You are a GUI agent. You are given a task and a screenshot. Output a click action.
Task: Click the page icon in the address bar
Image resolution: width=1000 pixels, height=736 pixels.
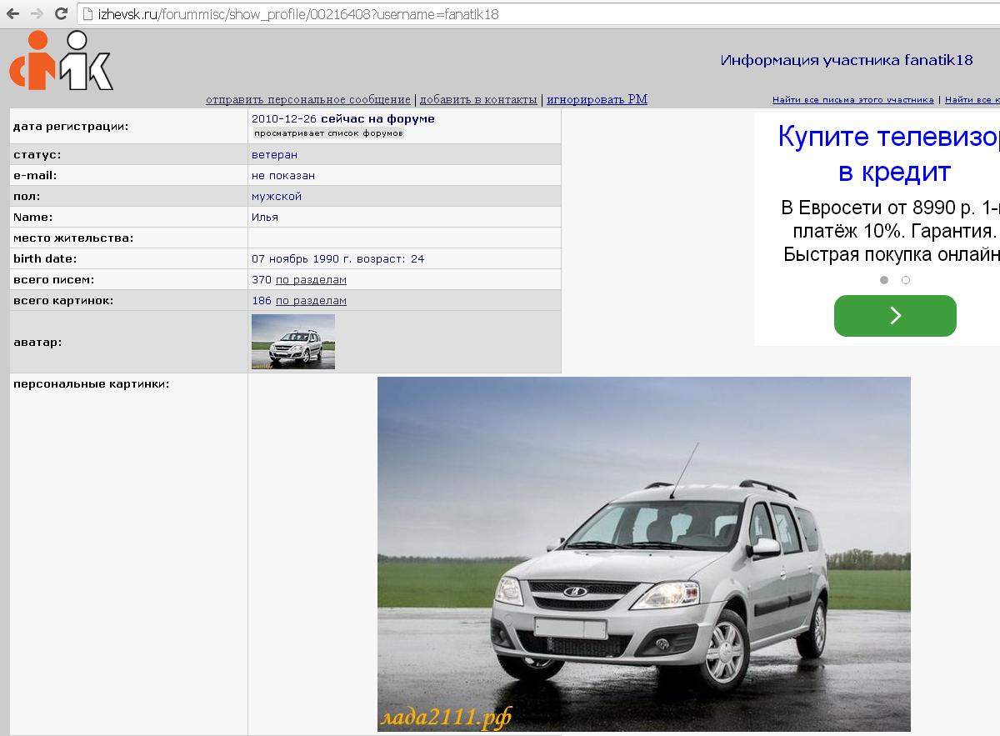point(87,13)
